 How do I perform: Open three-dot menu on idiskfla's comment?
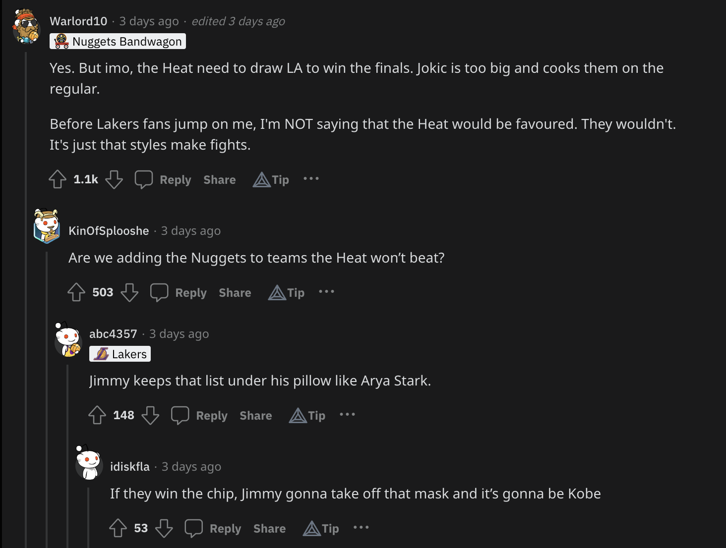[361, 527]
